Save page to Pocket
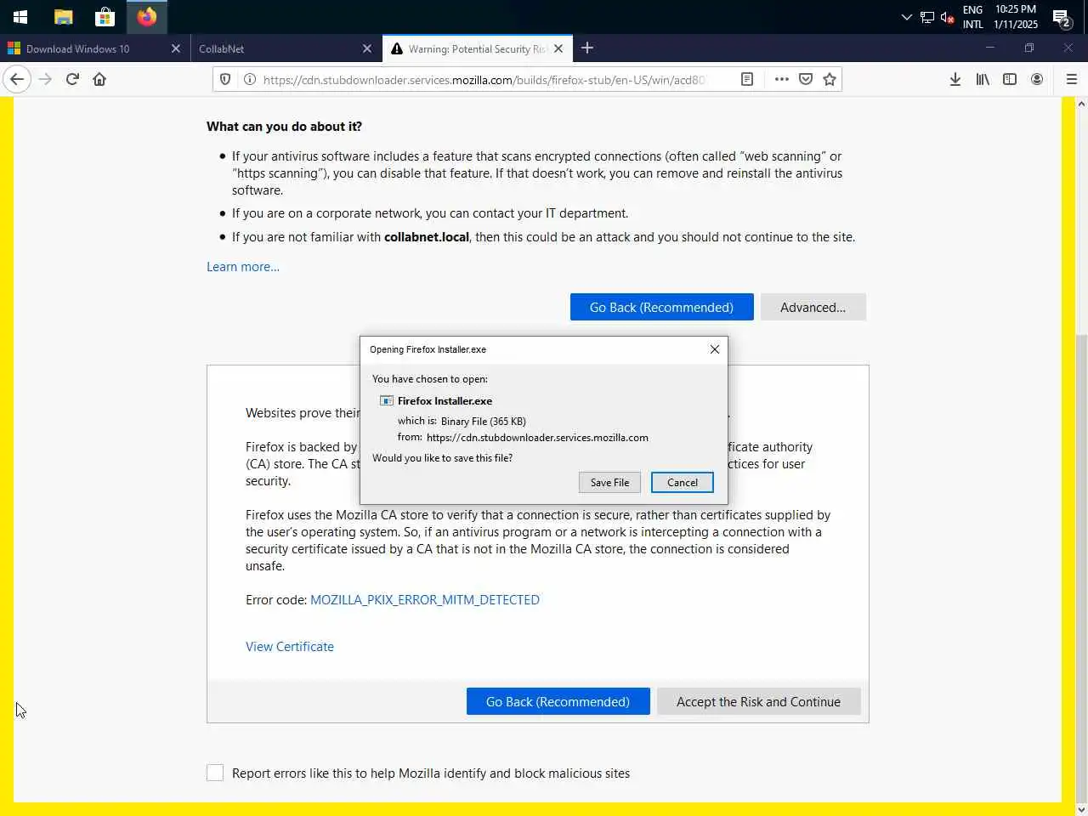Screen dimensions: 1088x816 (x=806, y=79)
